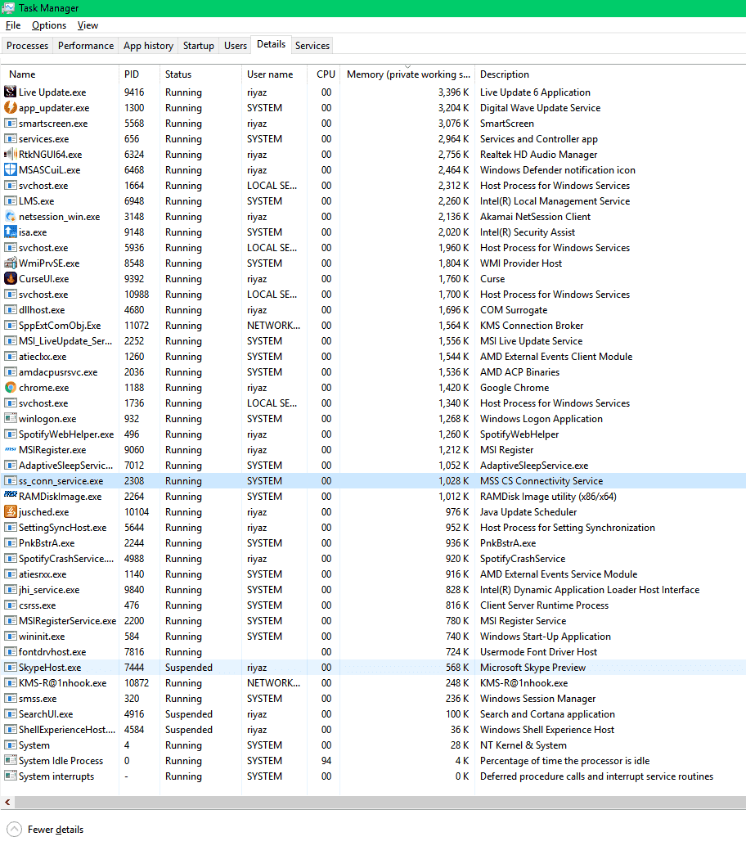The height and width of the screenshot is (846, 746).
Task: Sort by the Status column header
Action: coord(200,74)
